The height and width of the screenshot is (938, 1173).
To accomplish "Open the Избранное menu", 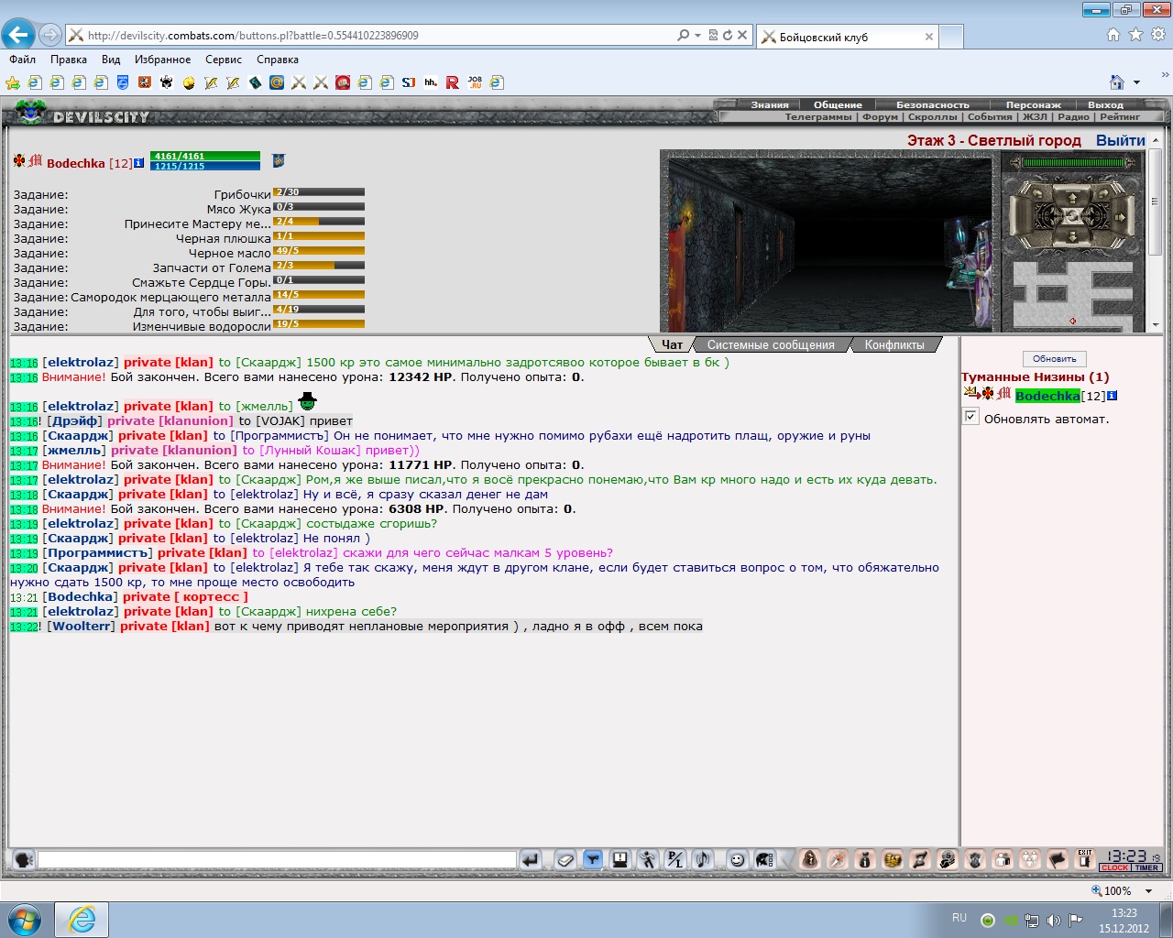I will [x=162, y=60].
